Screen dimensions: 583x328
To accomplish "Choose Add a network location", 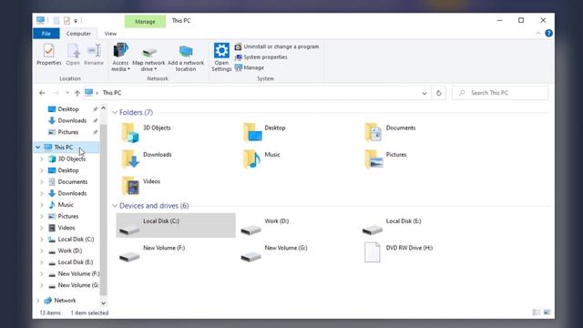I will coord(186,58).
